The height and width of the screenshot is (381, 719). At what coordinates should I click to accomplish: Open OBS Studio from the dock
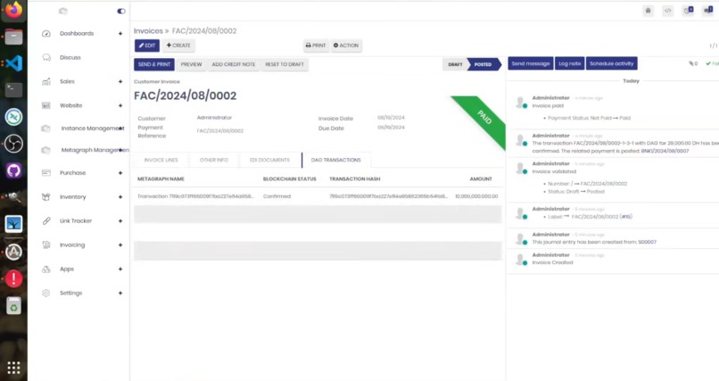coord(13,144)
